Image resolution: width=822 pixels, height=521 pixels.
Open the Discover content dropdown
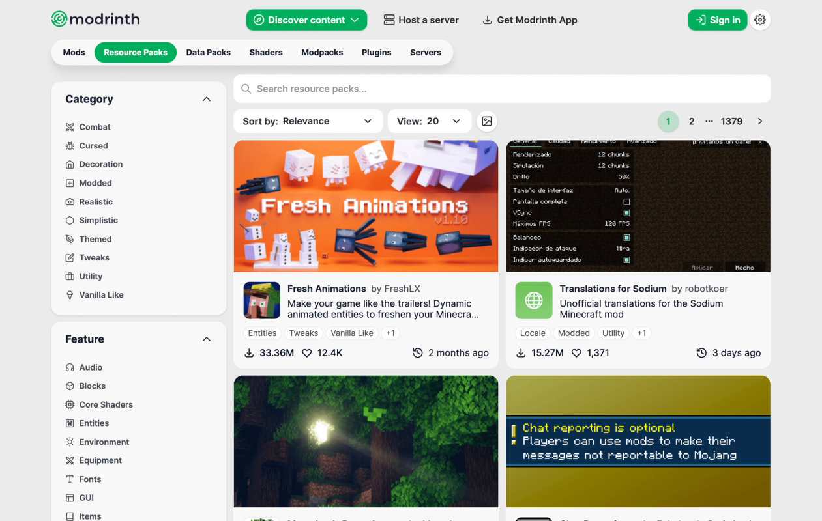(306, 20)
